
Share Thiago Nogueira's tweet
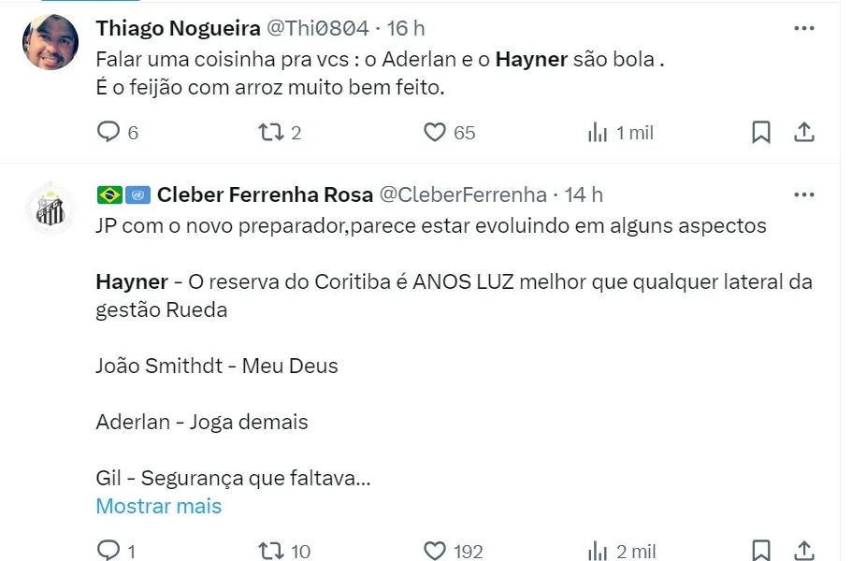[804, 133]
